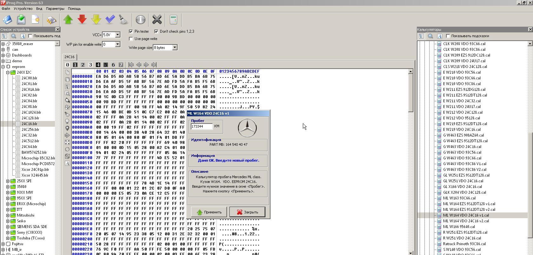Go to last page arrow in hex toolbar
533x255 pixels.
tap(154, 65)
